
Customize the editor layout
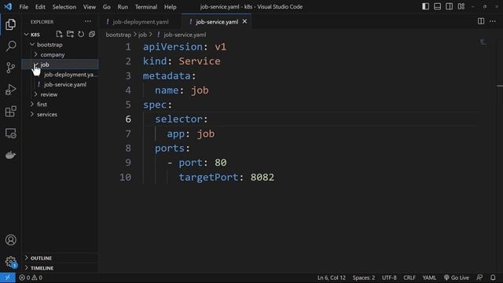pos(461,6)
